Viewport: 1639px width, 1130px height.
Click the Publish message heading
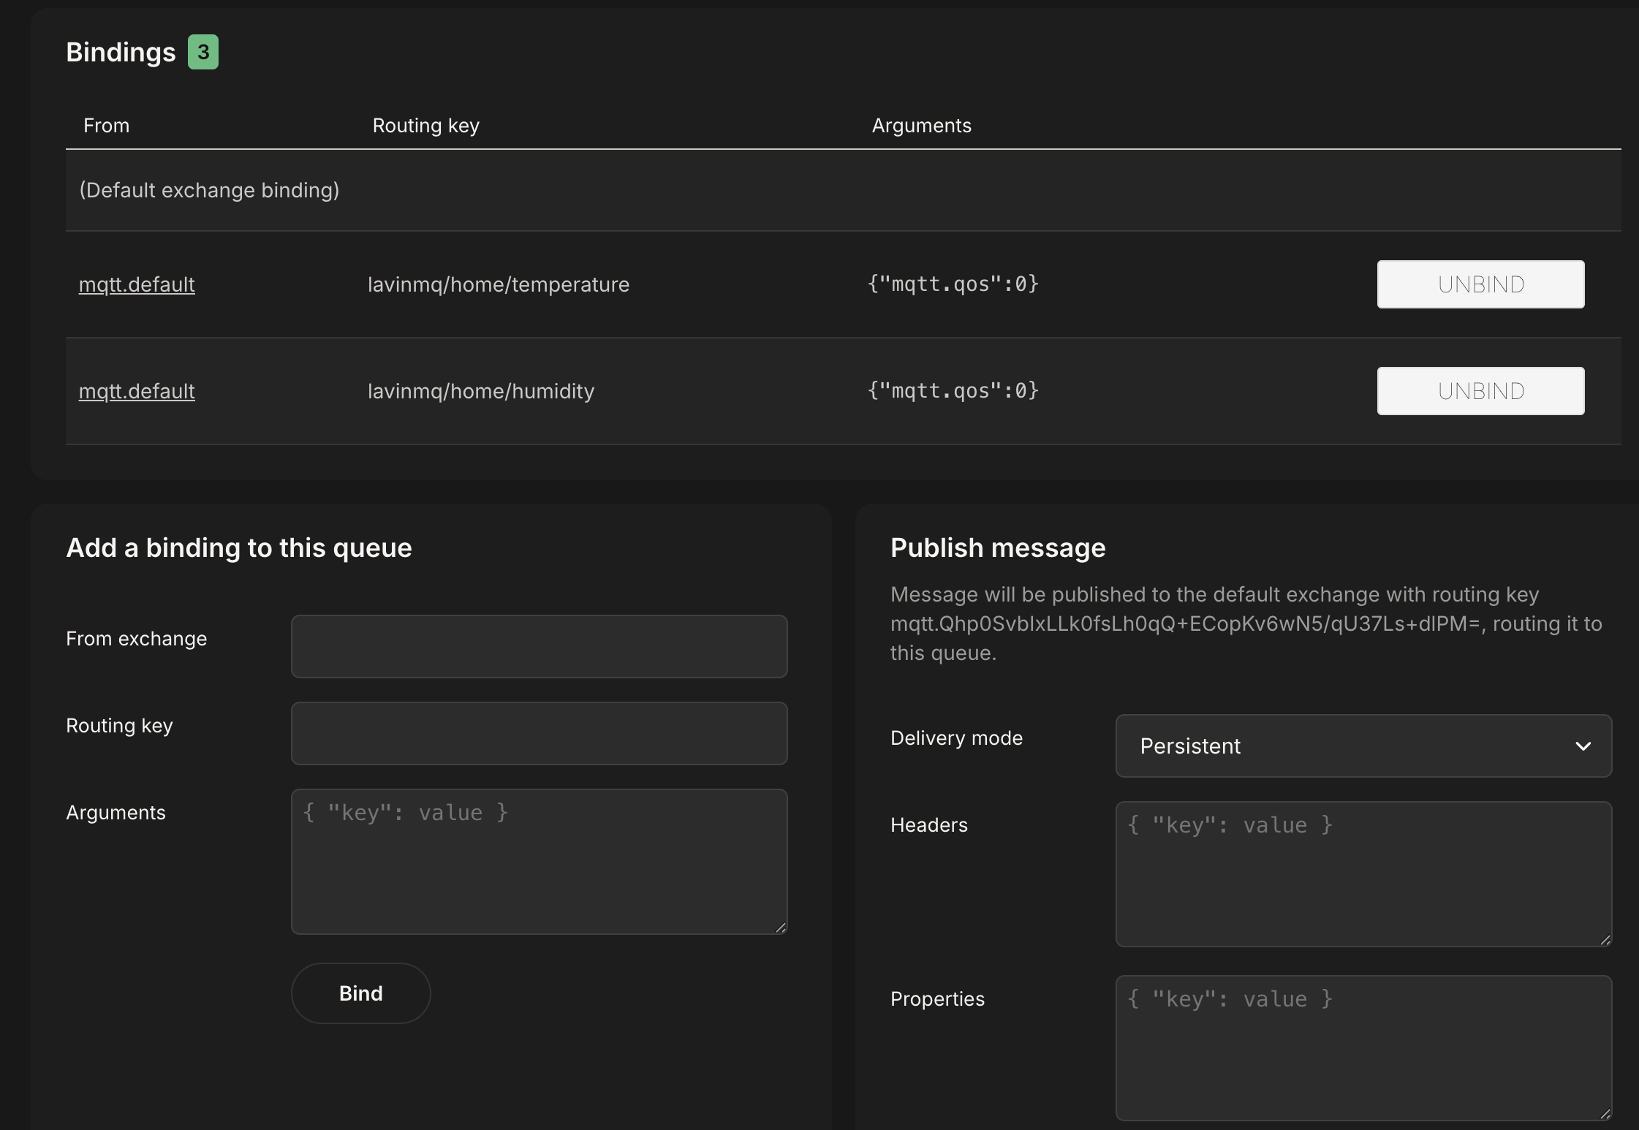[x=998, y=547]
